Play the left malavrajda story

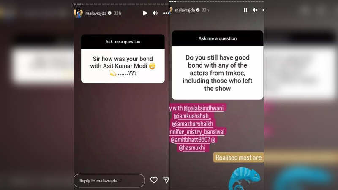click(x=145, y=13)
